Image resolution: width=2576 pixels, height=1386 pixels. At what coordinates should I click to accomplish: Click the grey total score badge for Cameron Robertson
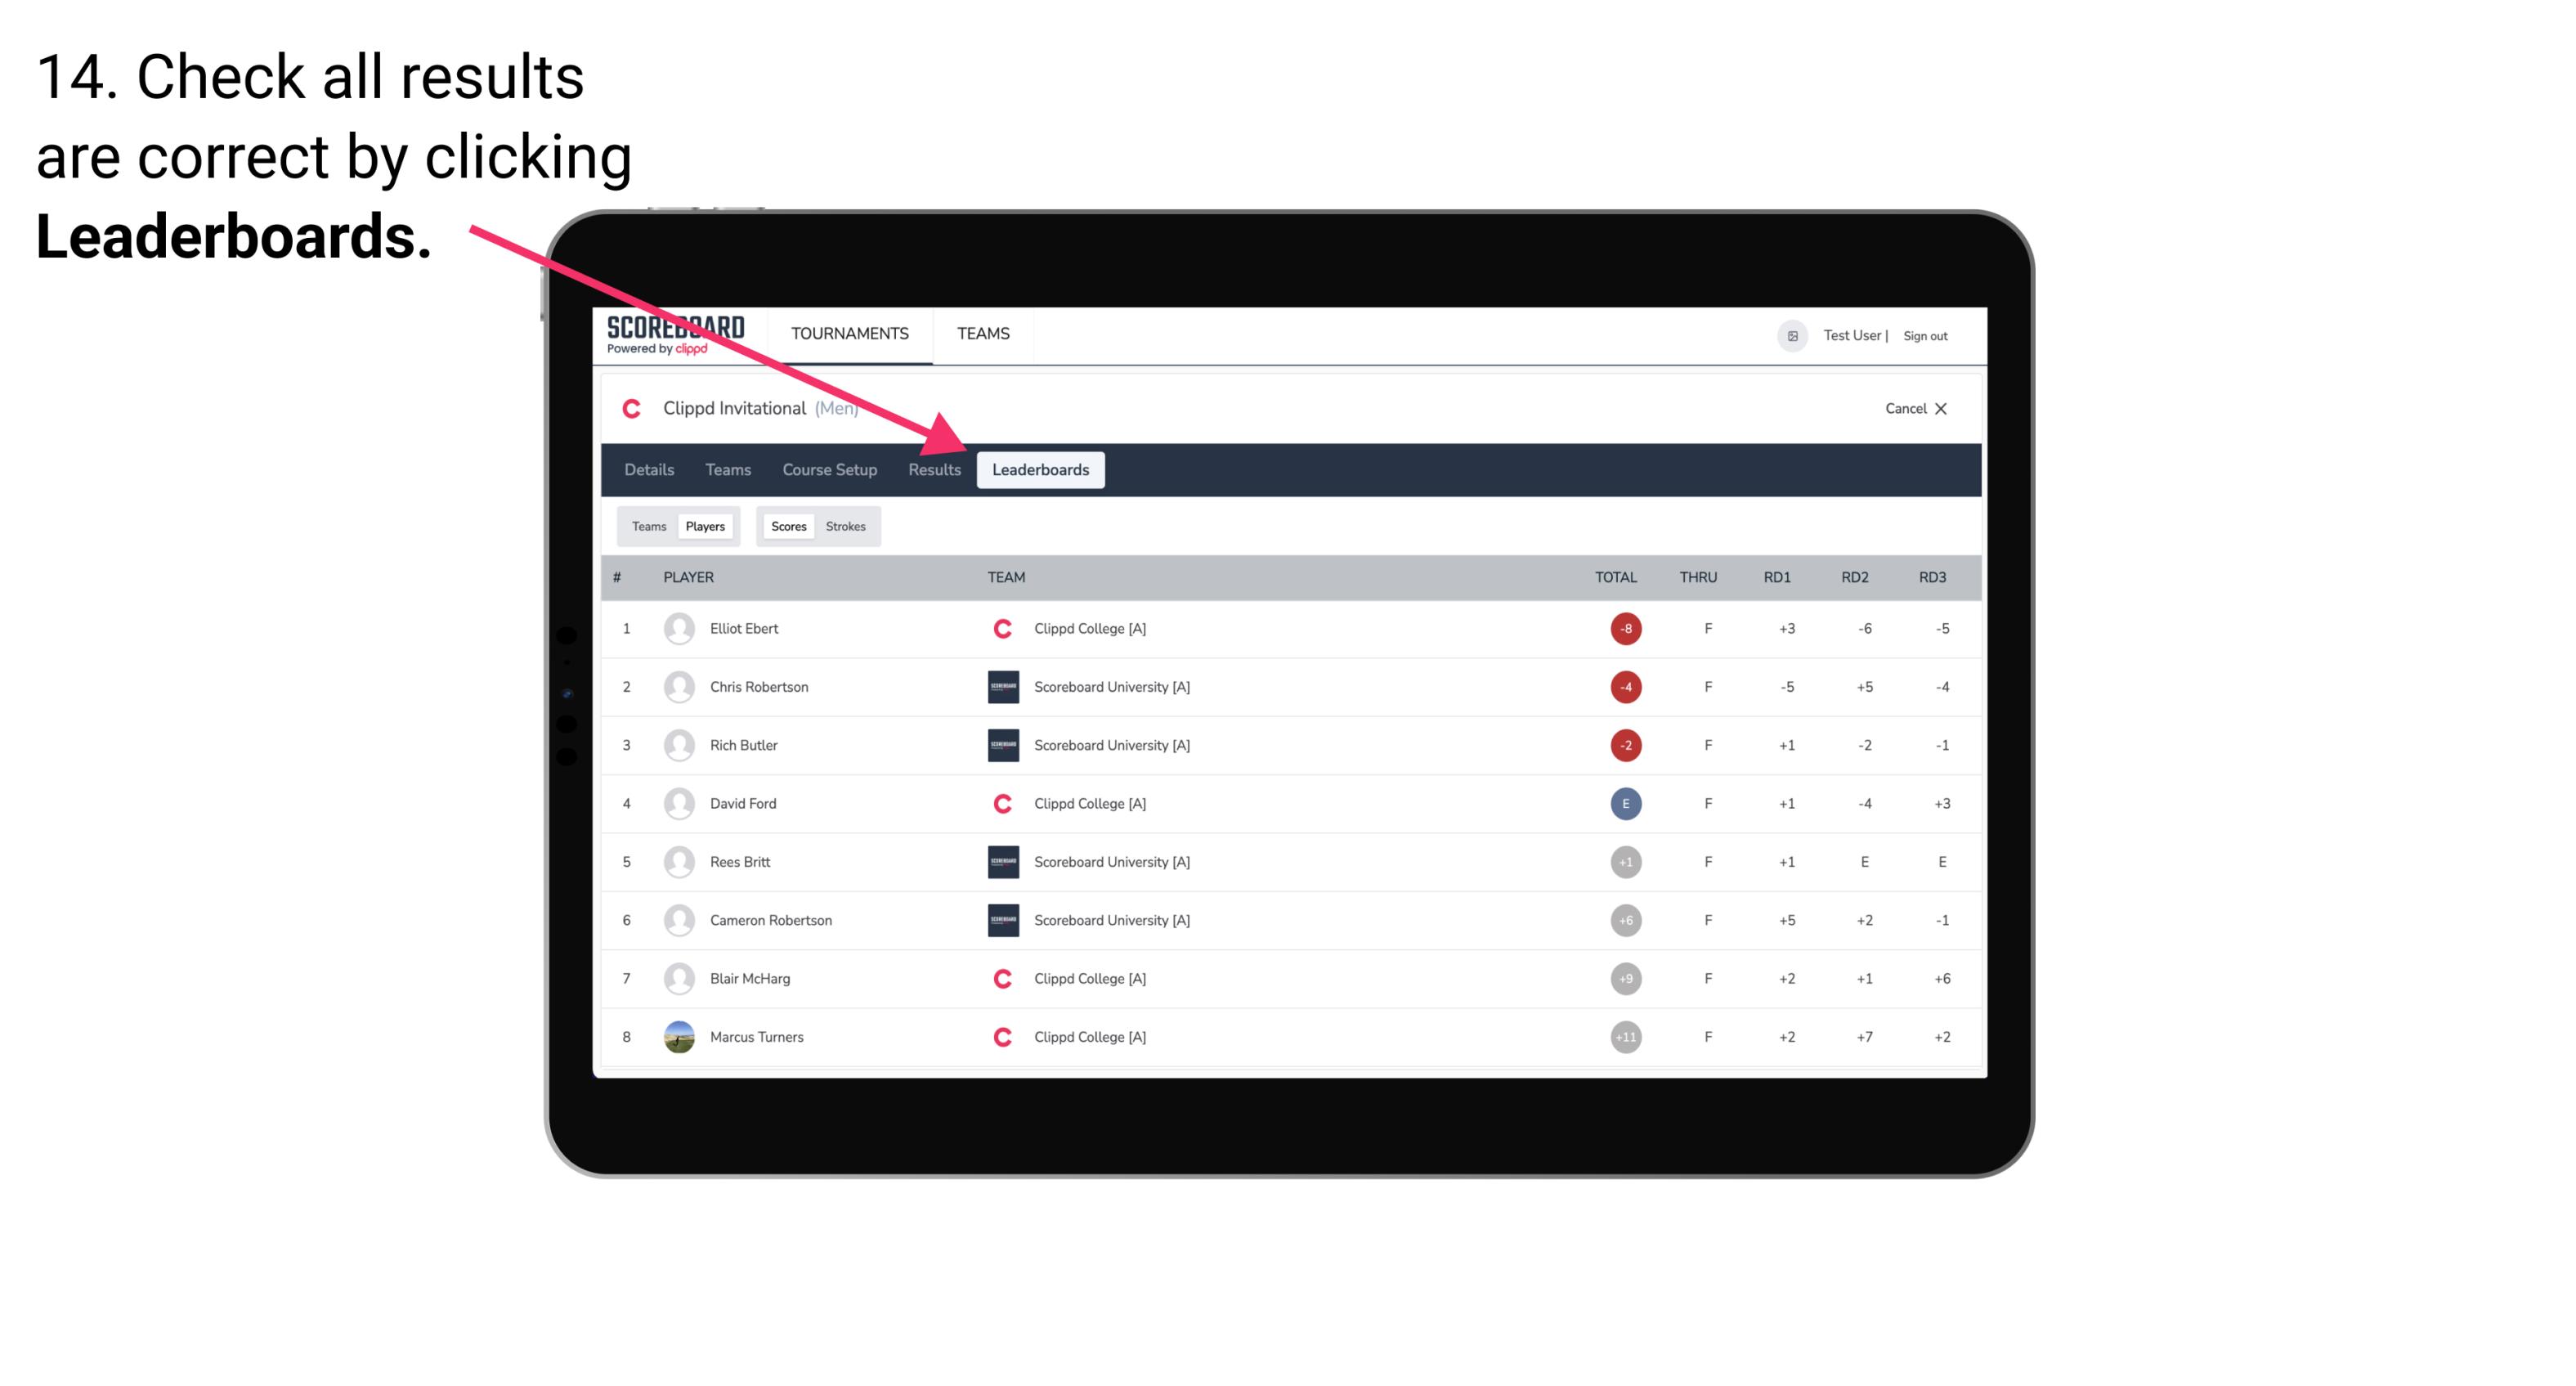pos(1624,918)
